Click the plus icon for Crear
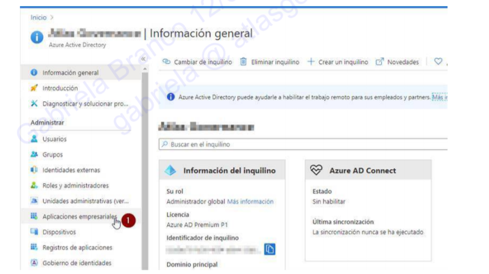 [311, 61]
